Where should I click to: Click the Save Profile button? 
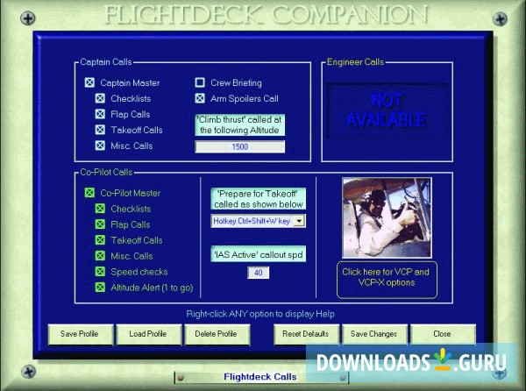tap(81, 334)
